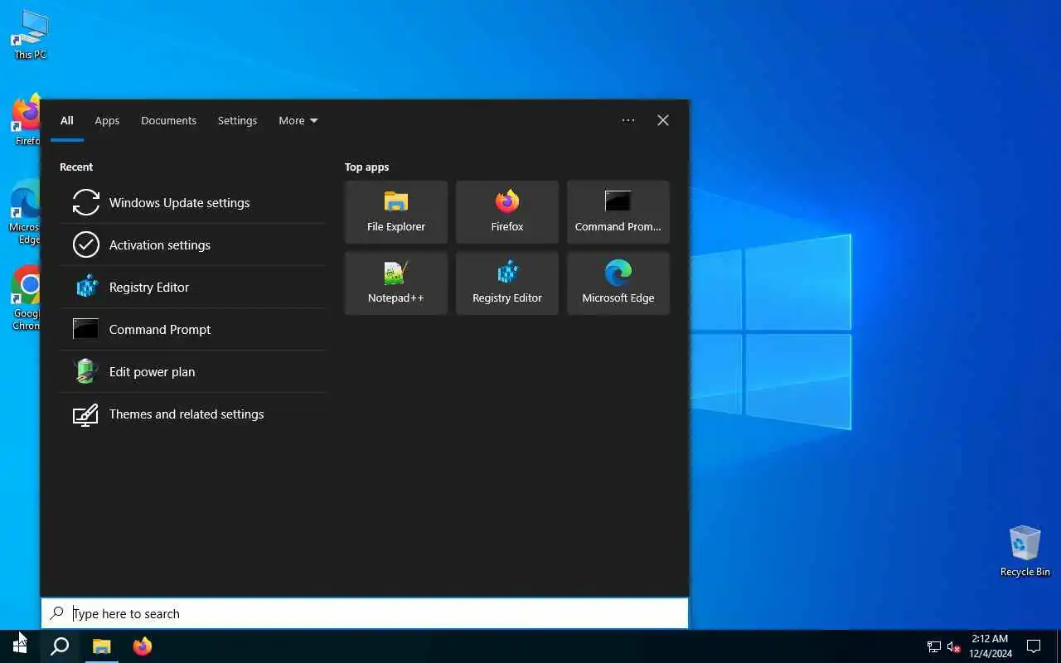Launch File Explorer tile in Top apps
This screenshot has width=1061, height=663.
[x=396, y=212]
